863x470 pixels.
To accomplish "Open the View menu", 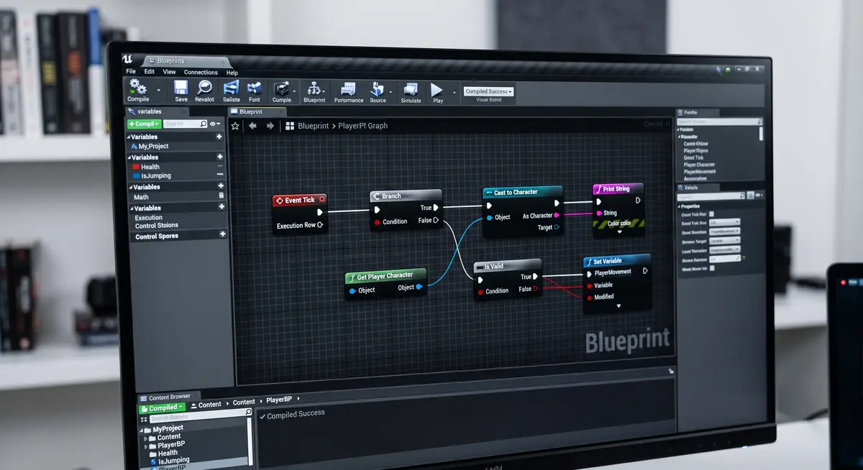I will (x=169, y=72).
